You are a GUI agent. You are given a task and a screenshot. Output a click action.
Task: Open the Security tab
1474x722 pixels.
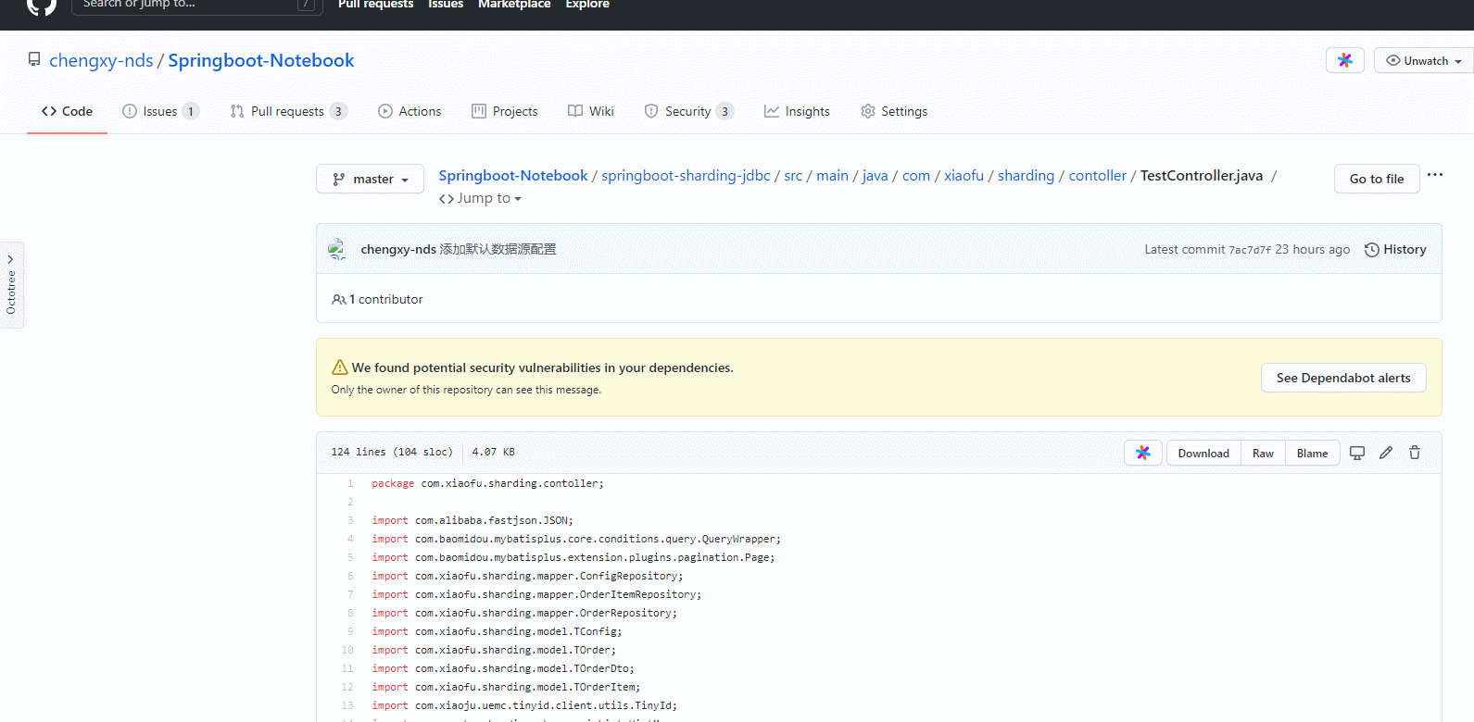click(688, 111)
